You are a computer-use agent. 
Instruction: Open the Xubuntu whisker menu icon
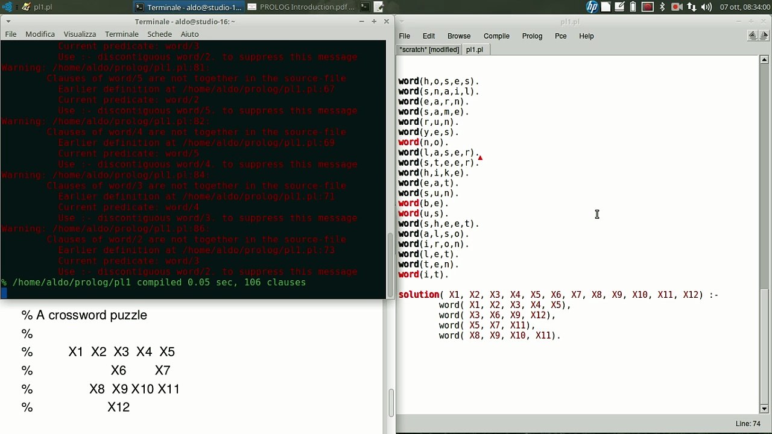click(7, 7)
